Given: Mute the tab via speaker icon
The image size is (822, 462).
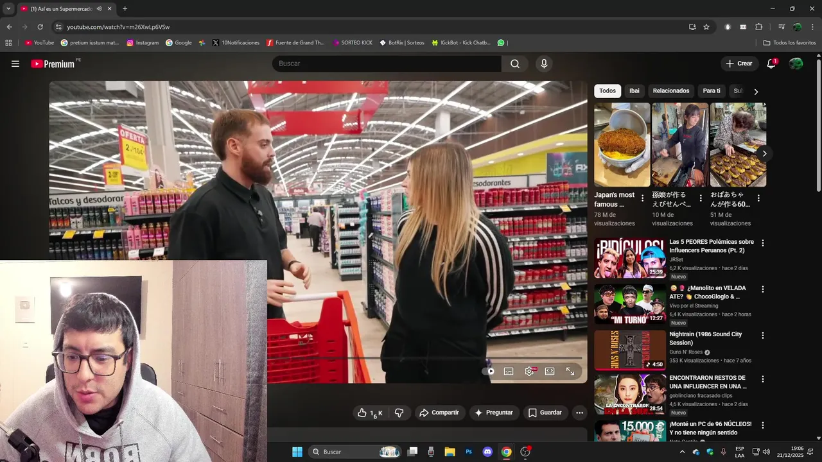Looking at the screenshot, I should 99,9.
